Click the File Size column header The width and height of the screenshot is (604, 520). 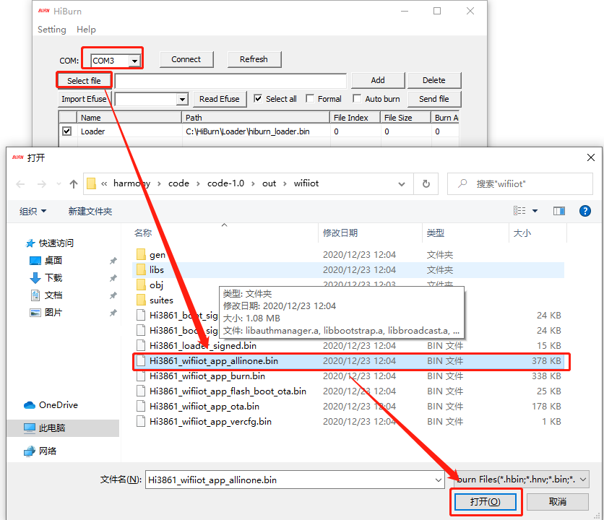(405, 118)
